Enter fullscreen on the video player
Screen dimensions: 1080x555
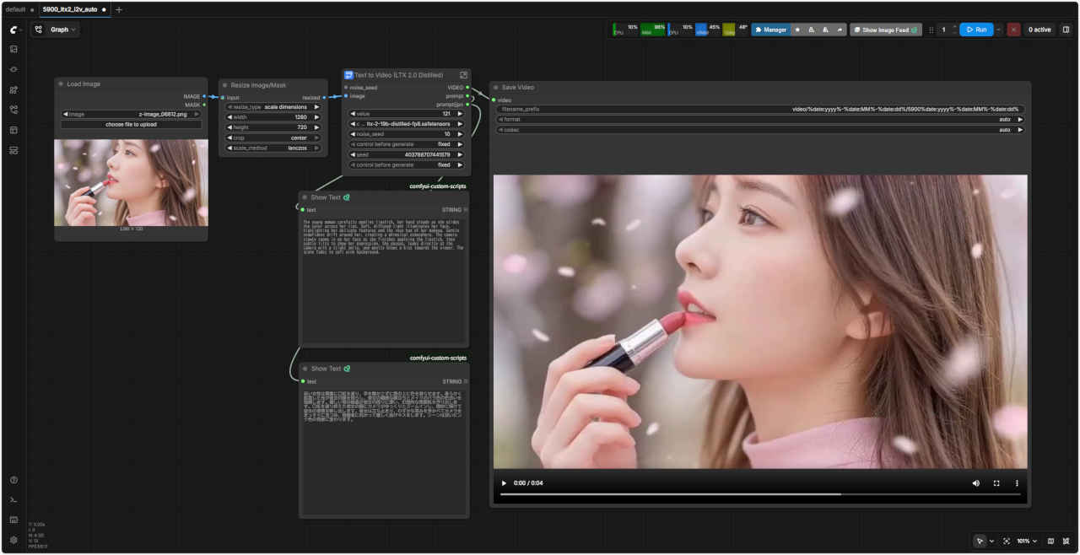tap(996, 483)
